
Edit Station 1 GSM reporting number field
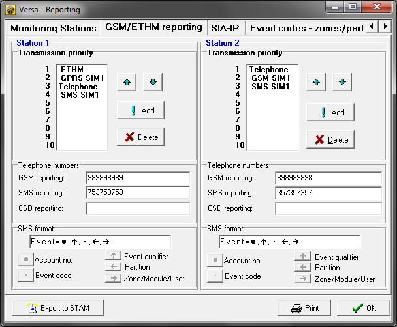(138, 178)
